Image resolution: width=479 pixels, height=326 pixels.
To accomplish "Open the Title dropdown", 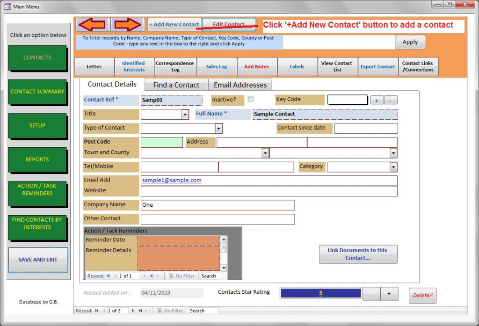I will point(185,114).
